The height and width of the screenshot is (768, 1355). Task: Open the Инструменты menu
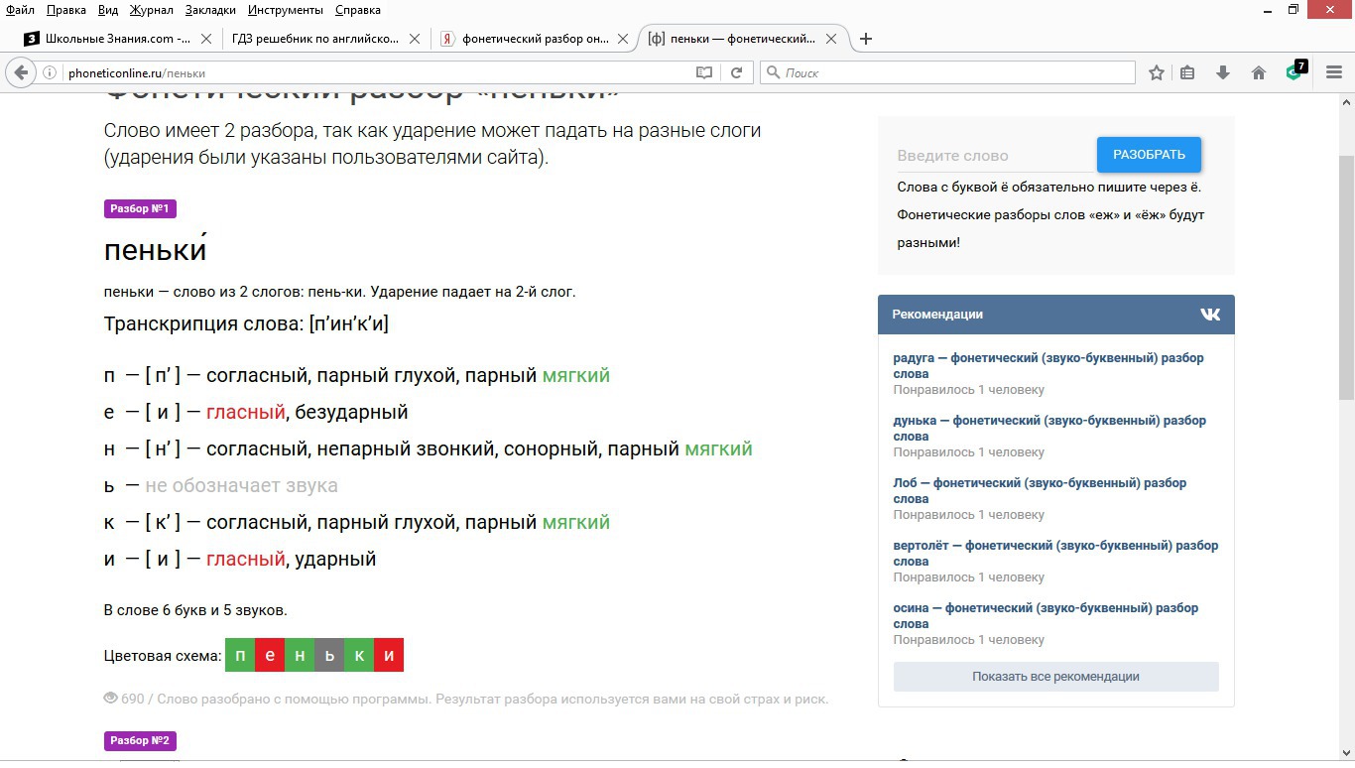coord(286,10)
